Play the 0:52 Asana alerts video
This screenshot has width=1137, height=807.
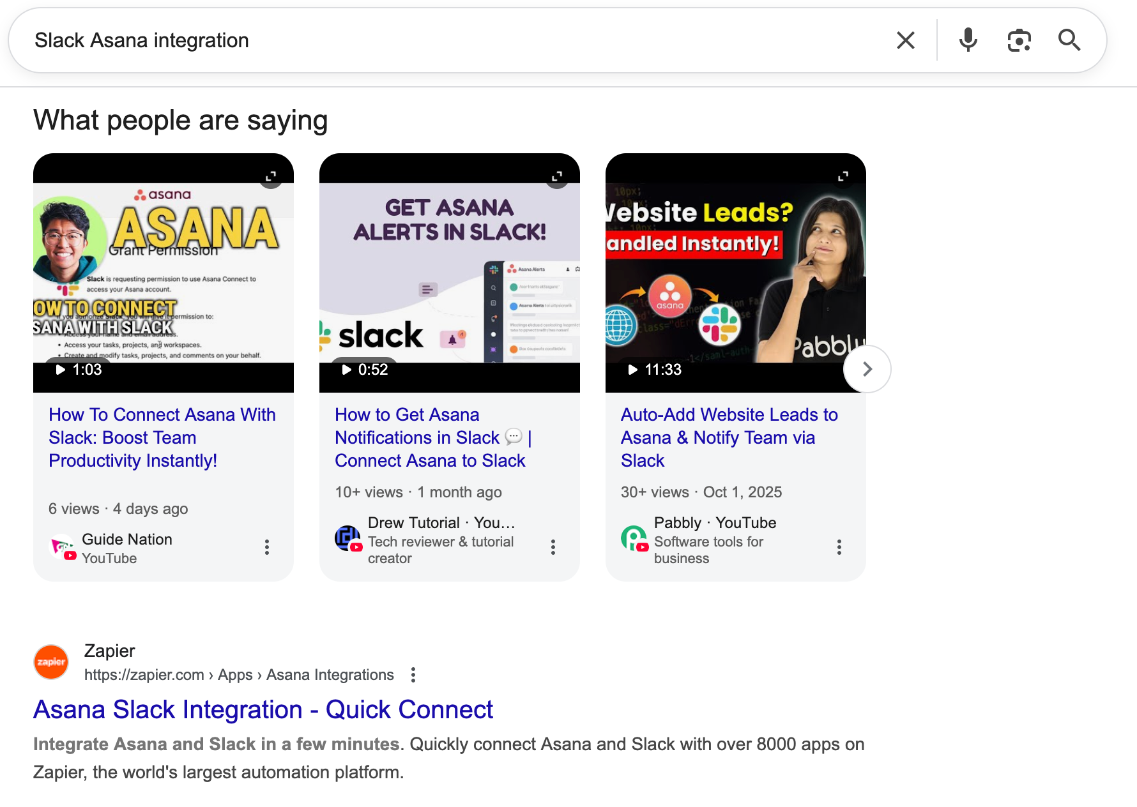[x=365, y=370]
